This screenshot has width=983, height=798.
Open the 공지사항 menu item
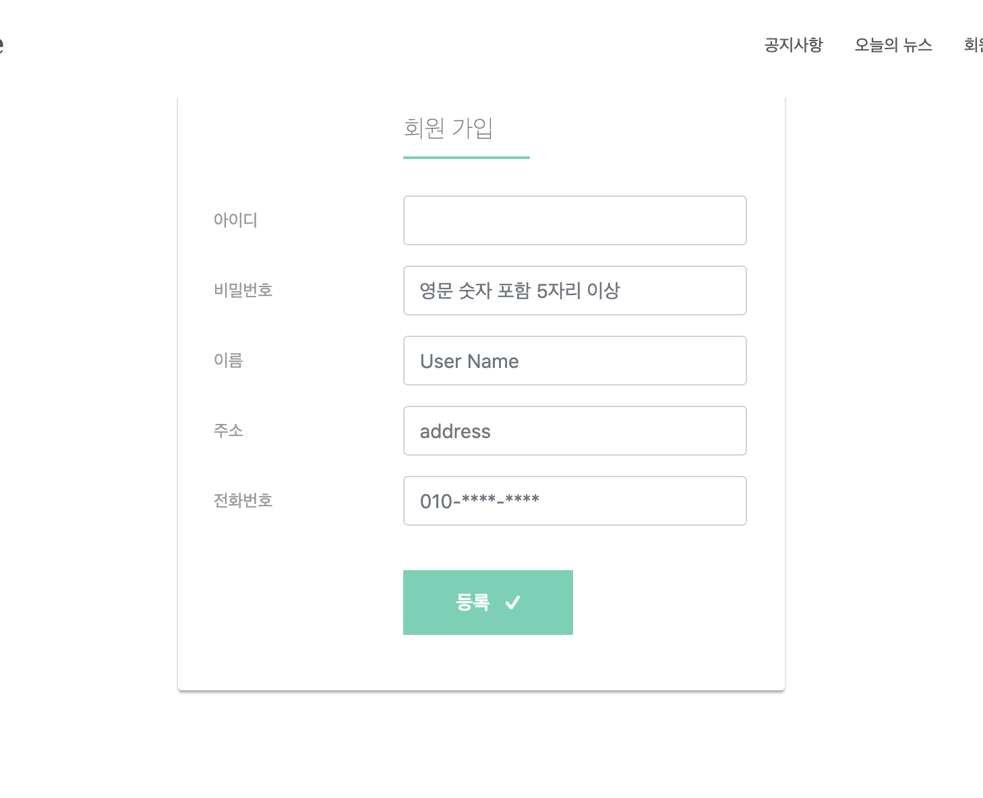[793, 44]
